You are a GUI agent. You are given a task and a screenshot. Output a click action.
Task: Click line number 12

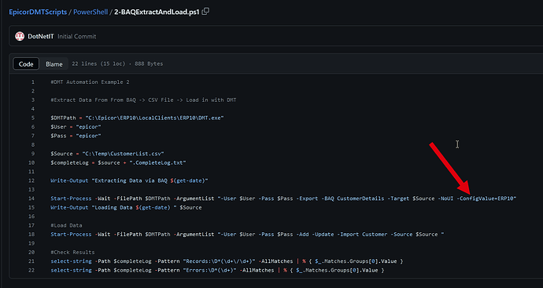coord(31,180)
